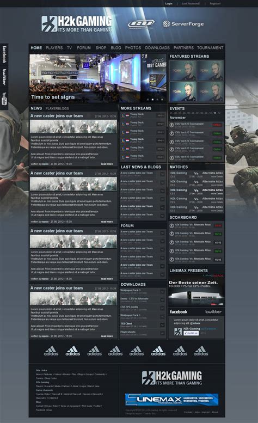Click the Terms of Agreement footer link

point(70,406)
